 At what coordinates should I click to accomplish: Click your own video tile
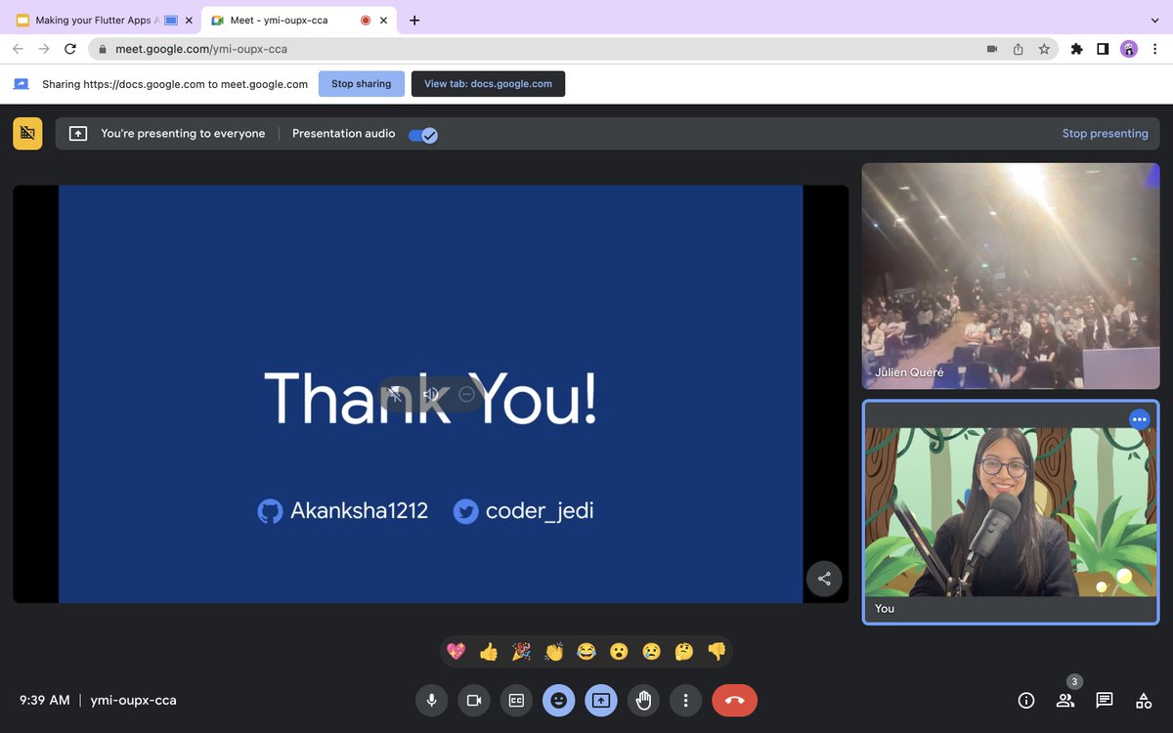pos(1011,512)
